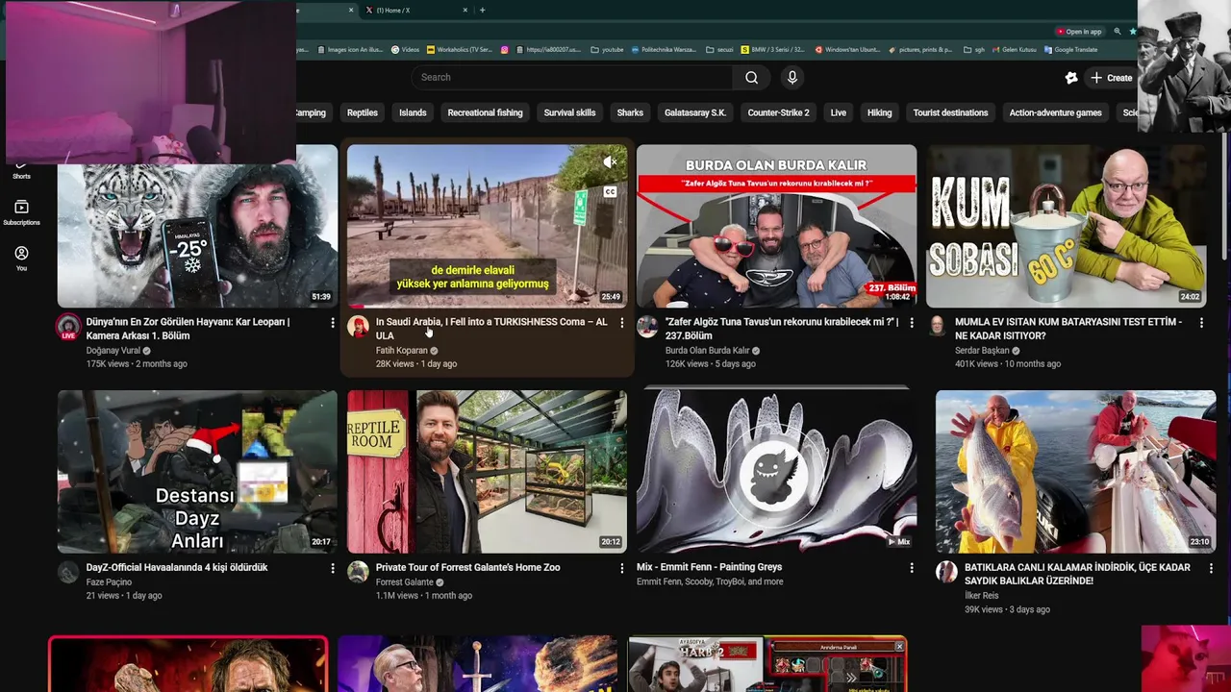Open a new browser tab with plus

tap(482, 11)
